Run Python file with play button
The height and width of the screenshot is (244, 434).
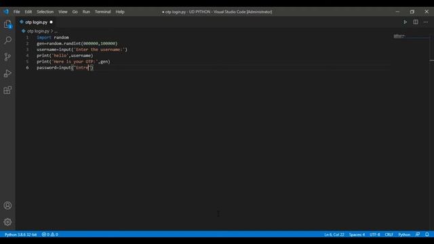tap(405, 22)
